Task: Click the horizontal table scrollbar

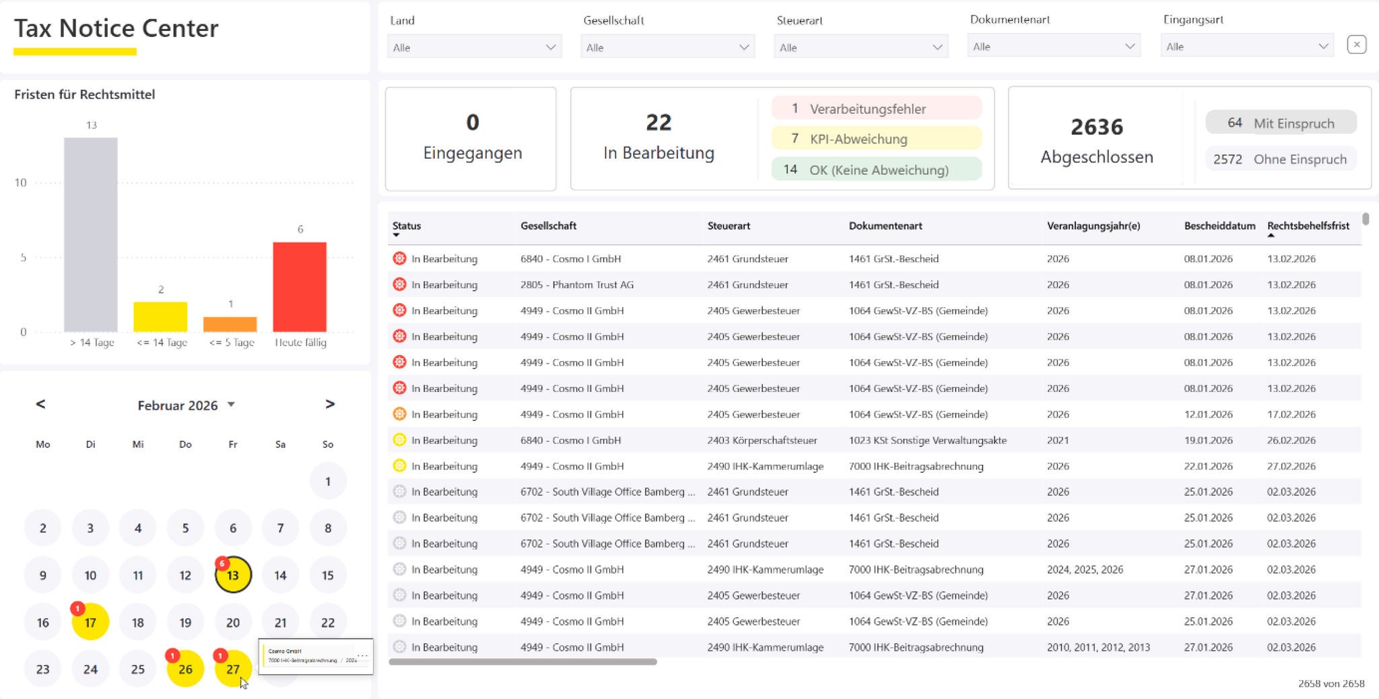Action: pos(523,662)
